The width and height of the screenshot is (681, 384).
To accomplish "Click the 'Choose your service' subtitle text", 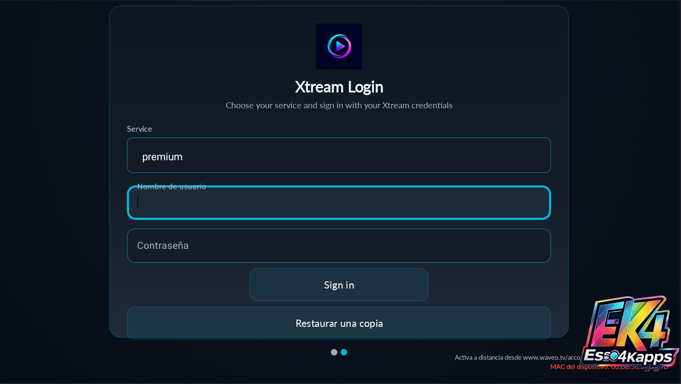I will (x=339, y=105).
